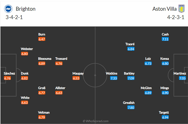Select Martínez's 7.05 rating badge
This screenshot has width=188, height=124.
point(182,78)
